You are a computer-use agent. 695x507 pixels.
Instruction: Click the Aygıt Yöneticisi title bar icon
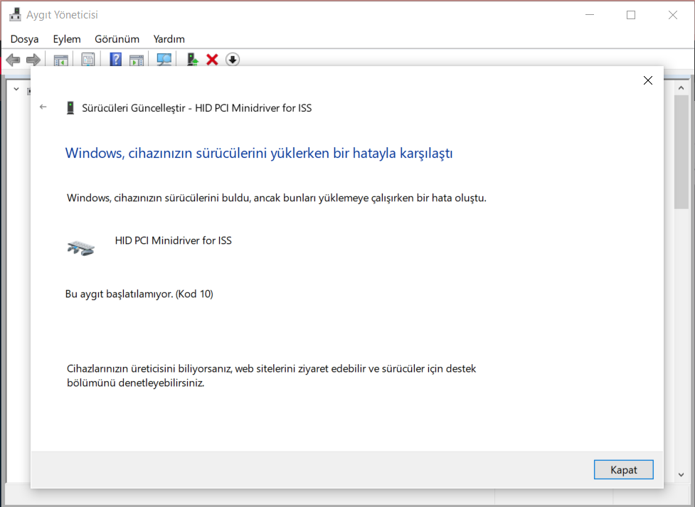15,15
